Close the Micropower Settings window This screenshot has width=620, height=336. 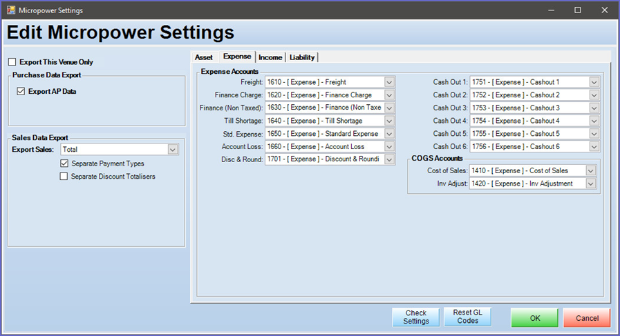click(x=605, y=10)
